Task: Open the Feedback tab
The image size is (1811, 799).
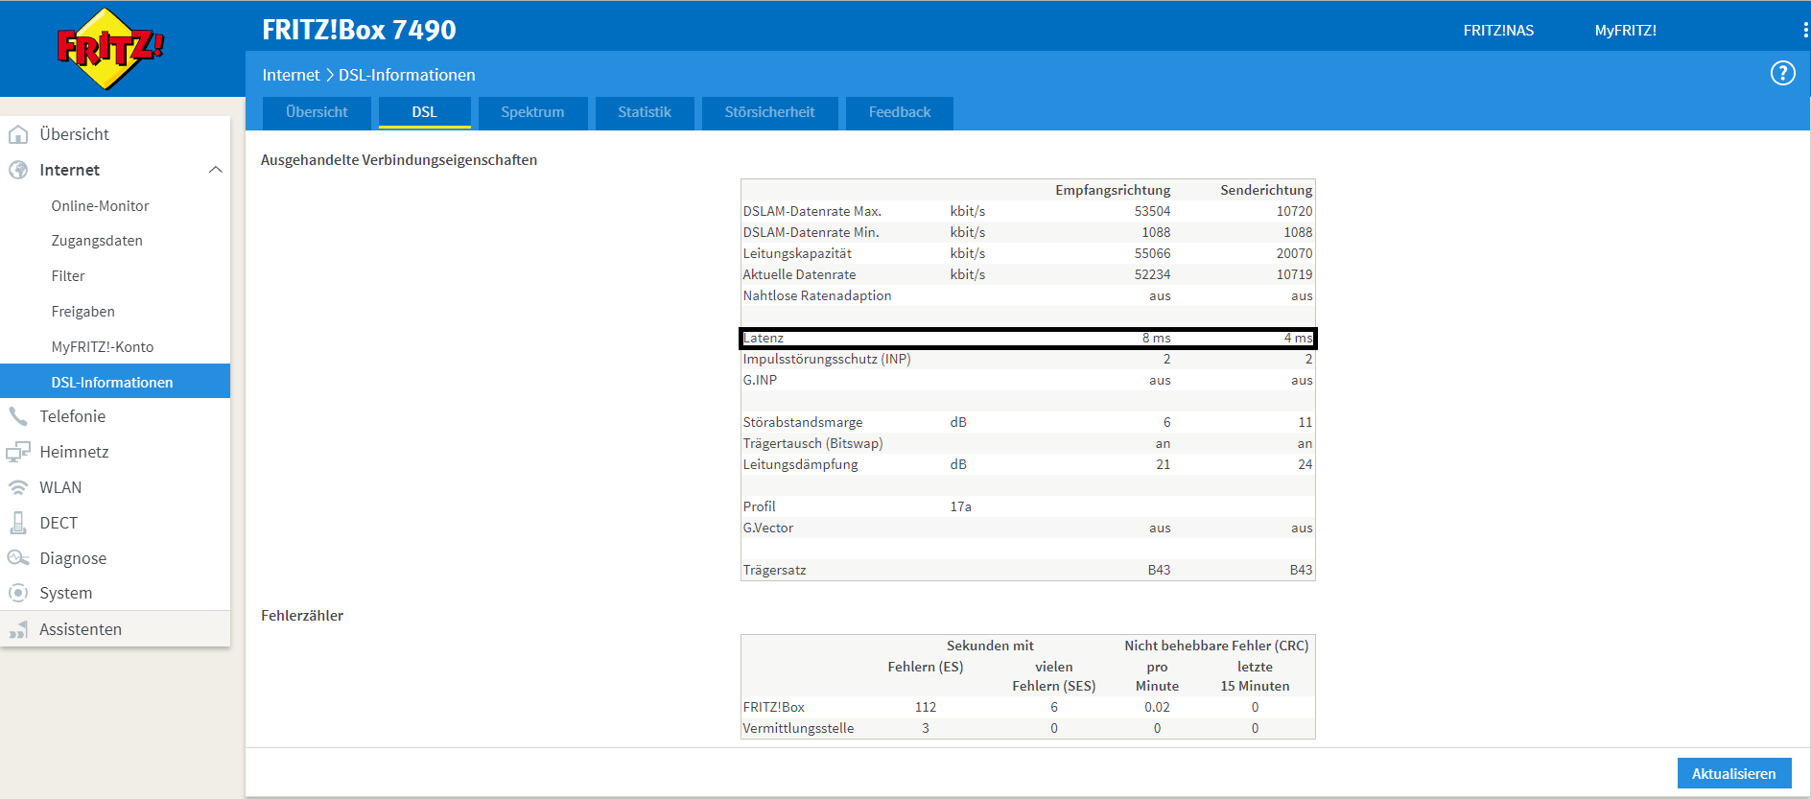Action: (x=900, y=112)
